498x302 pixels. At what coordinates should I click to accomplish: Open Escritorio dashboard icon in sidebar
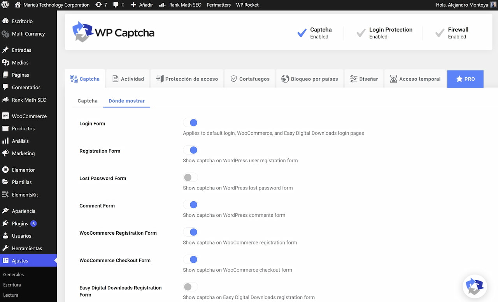pyautogui.click(x=5, y=21)
